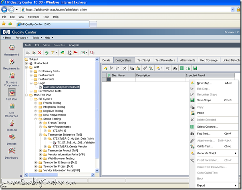Open the Favorites menu in Internet Explorer

point(34,17)
